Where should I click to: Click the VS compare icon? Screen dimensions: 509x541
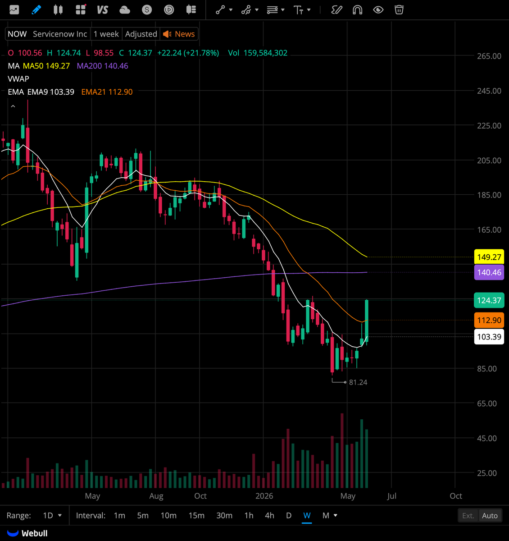103,9
